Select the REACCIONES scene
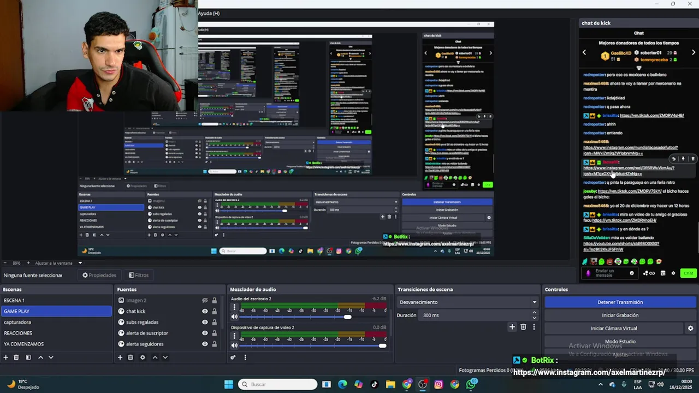699x393 pixels. point(56,333)
